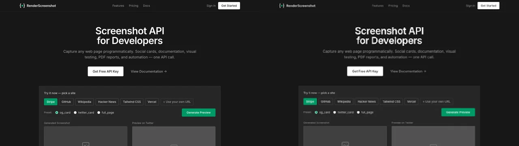This screenshot has width=519, height=146.
Task: Open Pricing in the sharp page's nav bar
Action: [133, 6]
